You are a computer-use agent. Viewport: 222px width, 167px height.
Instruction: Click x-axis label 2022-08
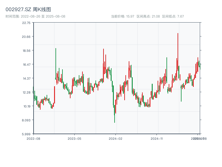coord(33,139)
